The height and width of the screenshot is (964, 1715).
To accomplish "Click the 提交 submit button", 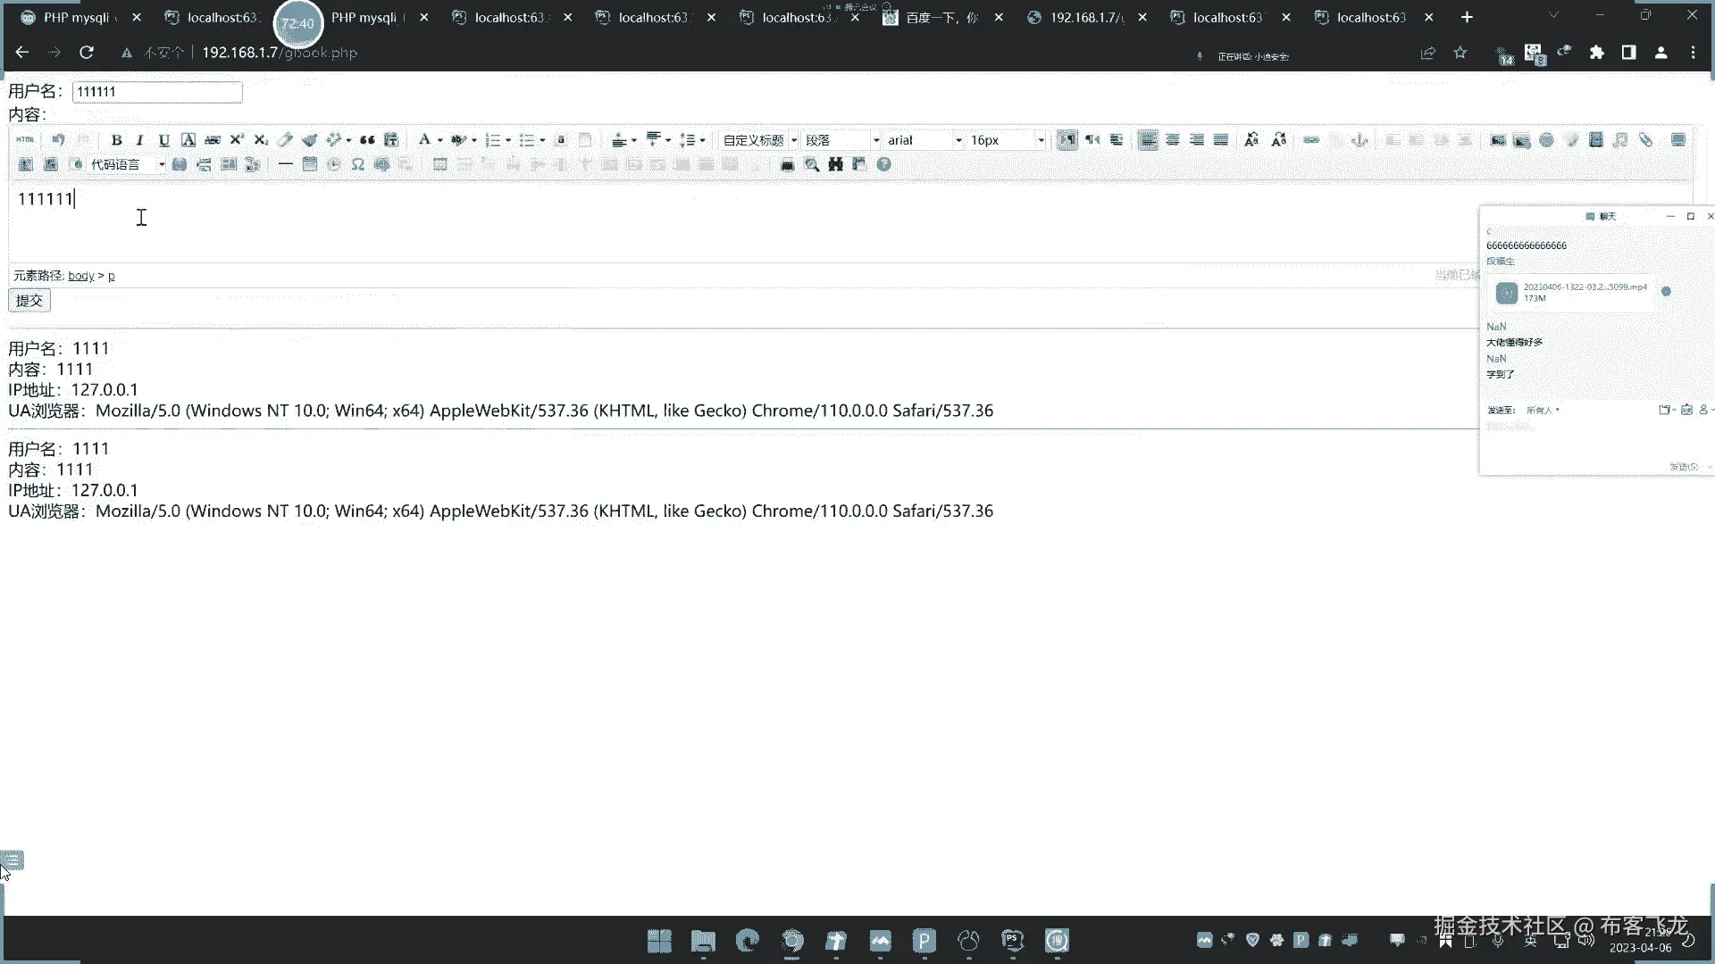I will tap(29, 301).
